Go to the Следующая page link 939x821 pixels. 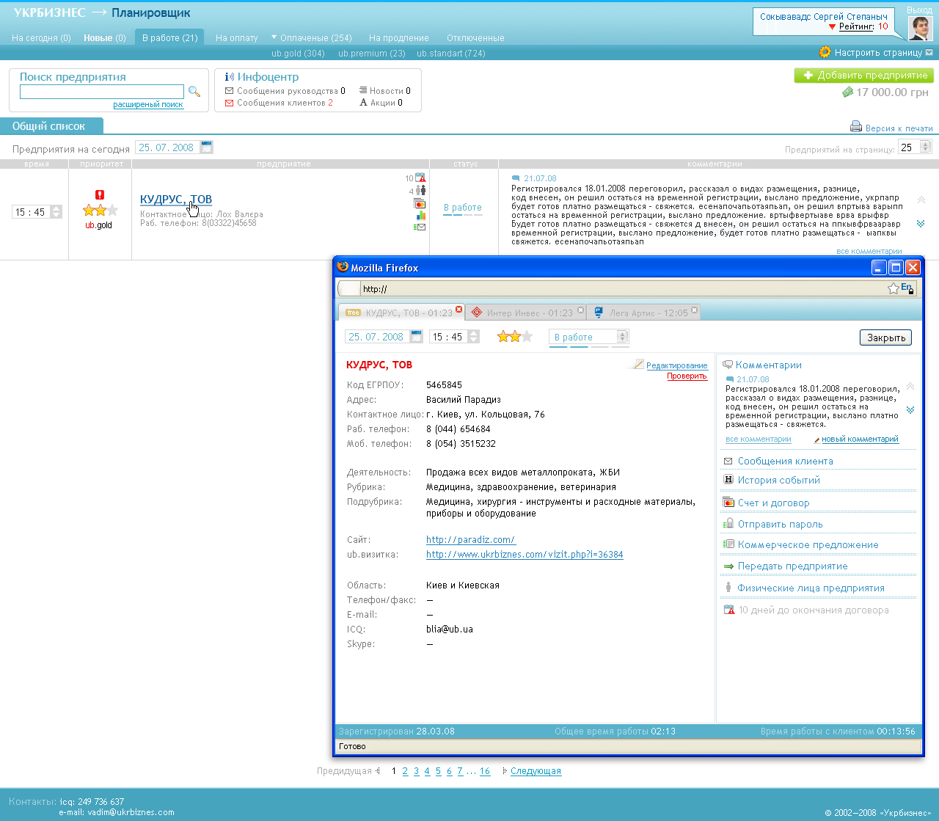(x=536, y=771)
